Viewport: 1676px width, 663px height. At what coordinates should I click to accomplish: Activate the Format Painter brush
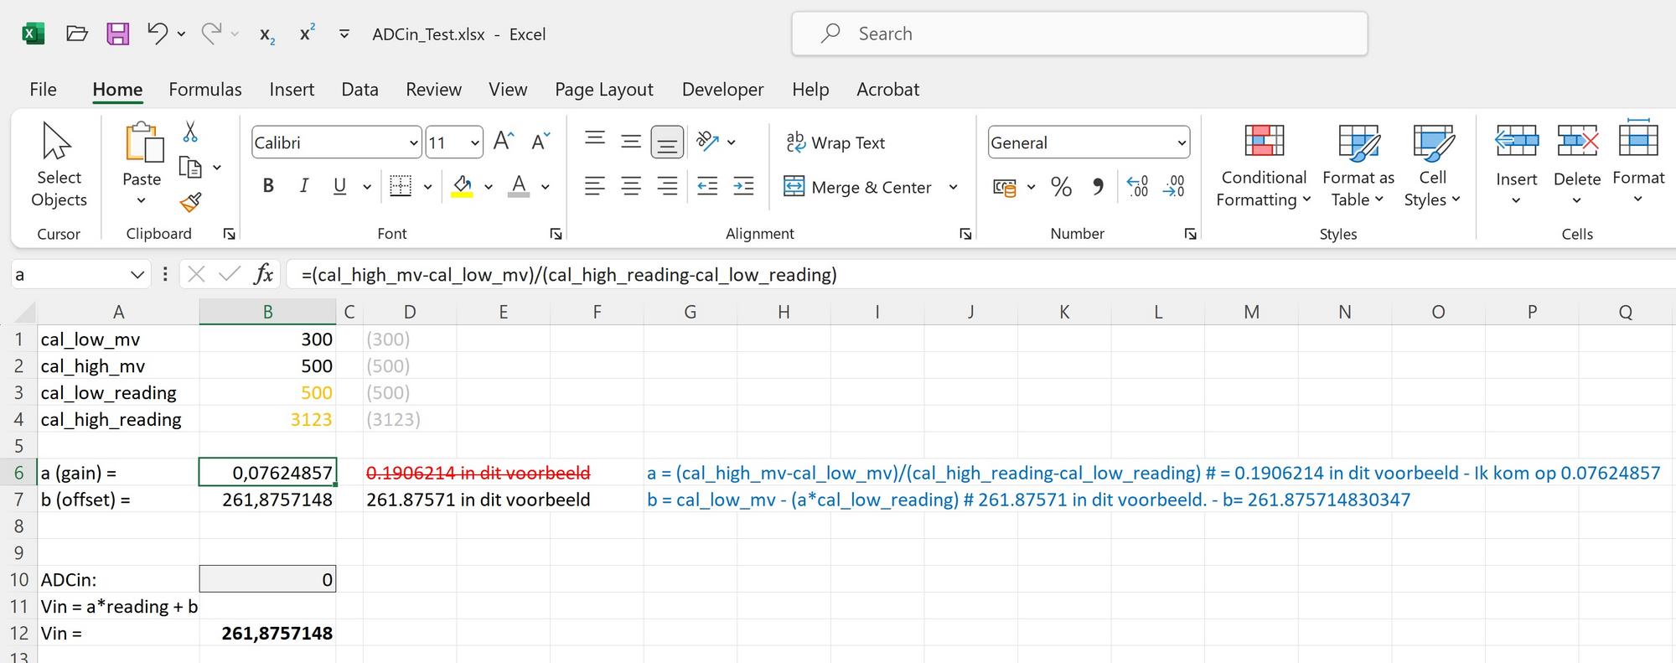(190, 202)
